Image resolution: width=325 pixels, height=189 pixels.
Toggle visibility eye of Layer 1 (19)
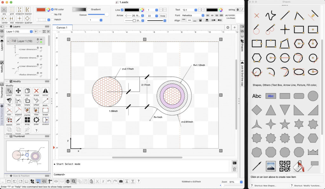click(x=41, y=39)
